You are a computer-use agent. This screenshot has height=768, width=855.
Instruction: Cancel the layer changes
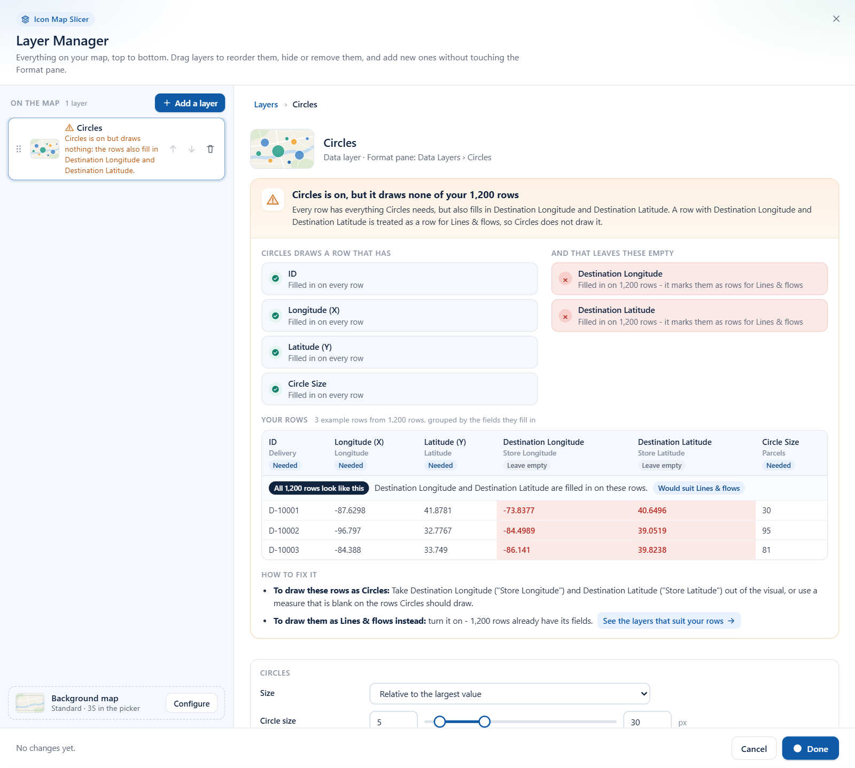(753, 748)
